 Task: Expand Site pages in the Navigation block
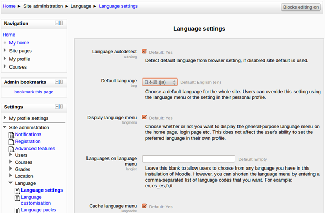(x=5, y=50)
